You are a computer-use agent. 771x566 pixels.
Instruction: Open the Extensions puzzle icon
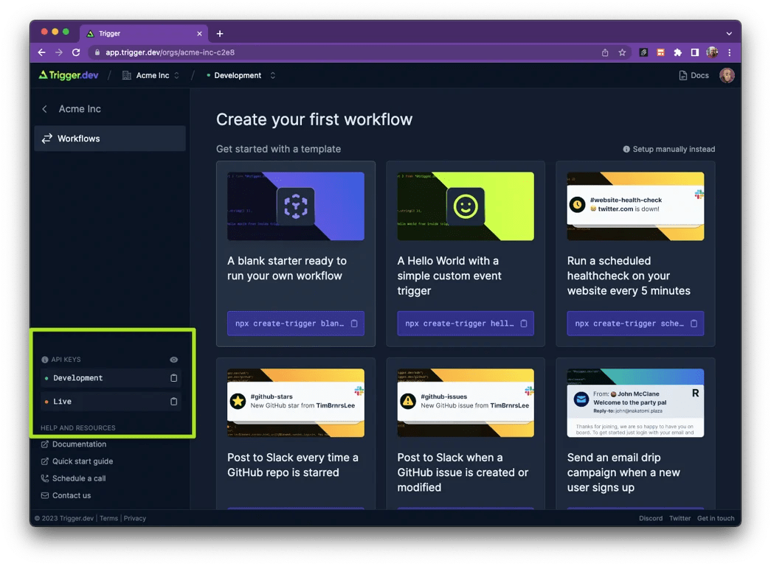[677, 52]
